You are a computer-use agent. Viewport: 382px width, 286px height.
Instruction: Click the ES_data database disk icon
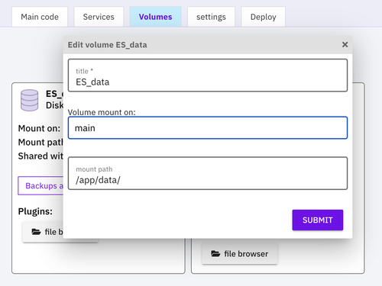pos(30,100)
